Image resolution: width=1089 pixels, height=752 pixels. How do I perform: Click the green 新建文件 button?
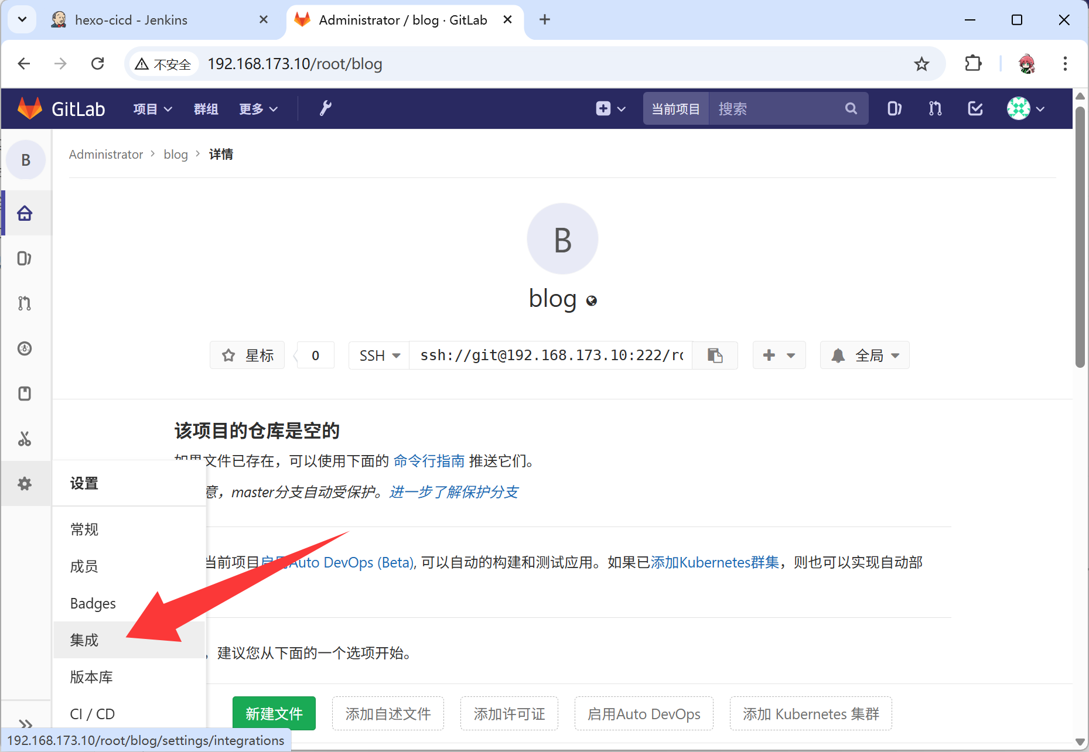[x=274, y=713]
